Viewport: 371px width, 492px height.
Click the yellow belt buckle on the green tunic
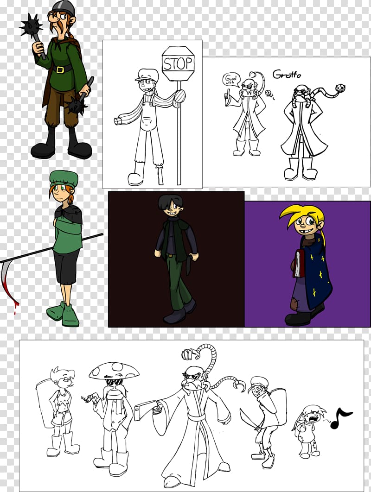[x=59, y=69]
